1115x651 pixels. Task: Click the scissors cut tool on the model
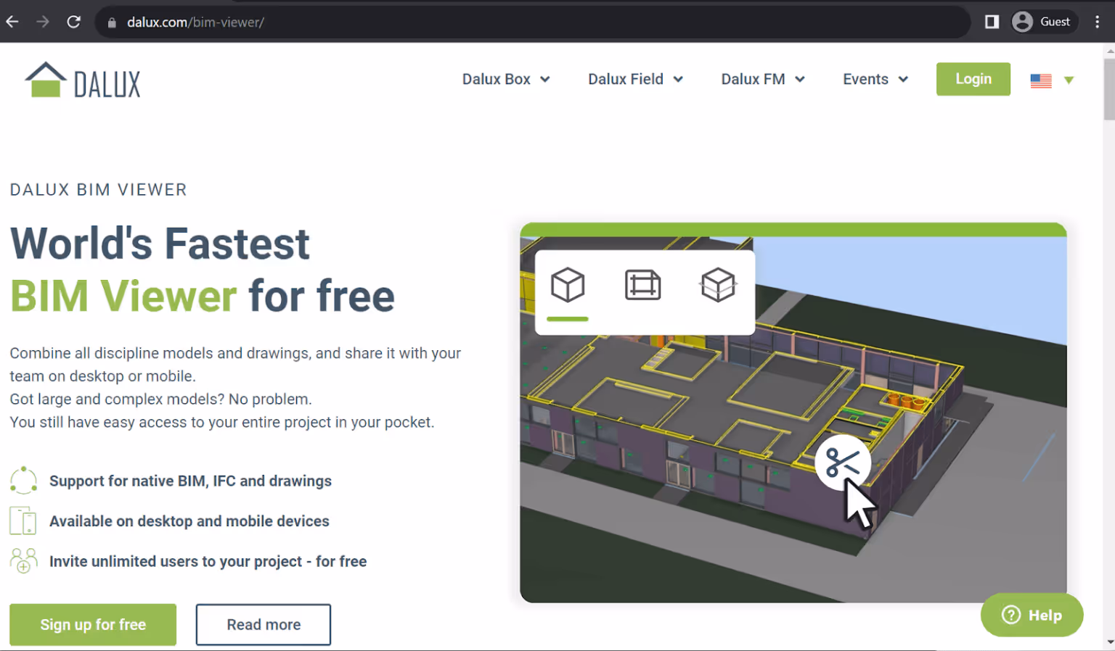click(x=844, y=462)
